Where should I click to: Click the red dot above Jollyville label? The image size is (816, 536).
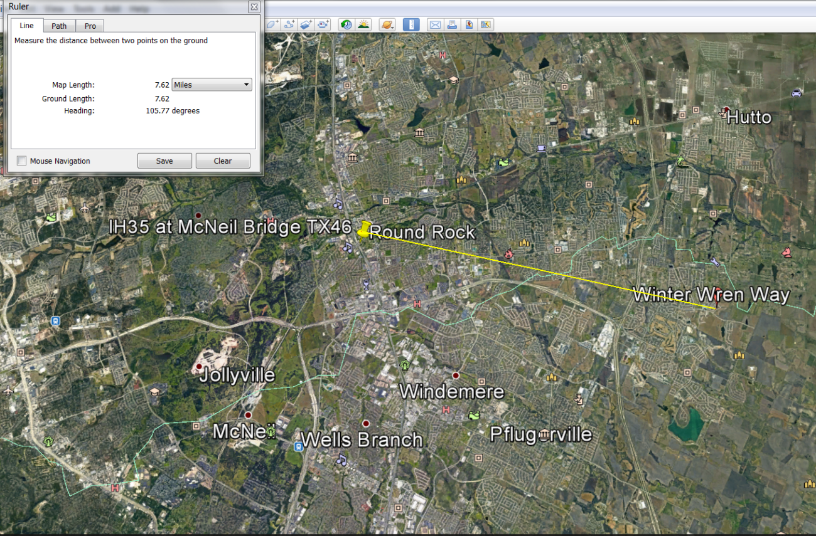[199, 366]
